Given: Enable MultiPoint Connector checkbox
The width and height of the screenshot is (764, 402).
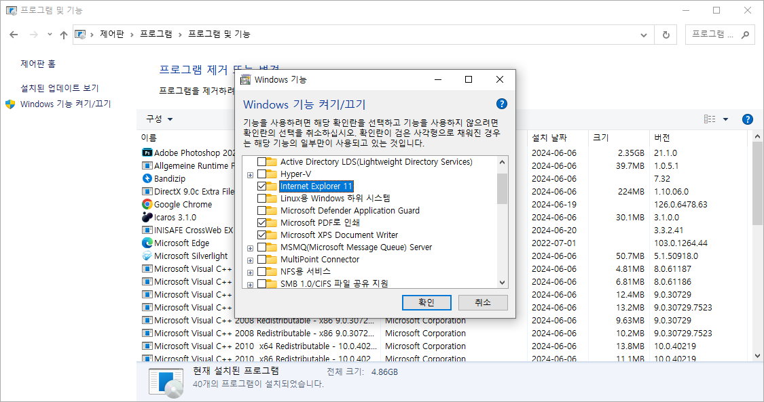Looking at the screenshot, I should pos(261,260).
